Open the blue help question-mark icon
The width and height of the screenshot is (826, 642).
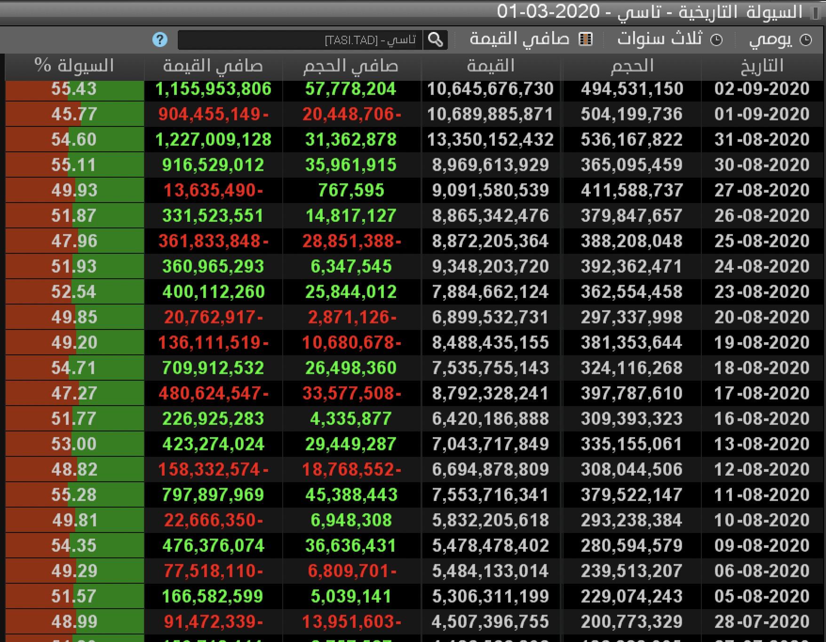[x=160, y=39]
